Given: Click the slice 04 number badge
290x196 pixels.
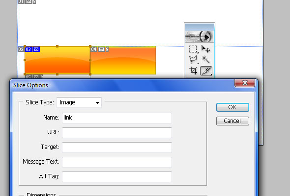Looking at the screenshot, I should pos(93,49).
